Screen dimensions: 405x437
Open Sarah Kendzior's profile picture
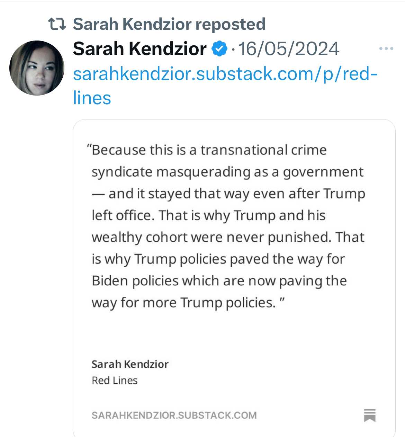coord(37,68)
